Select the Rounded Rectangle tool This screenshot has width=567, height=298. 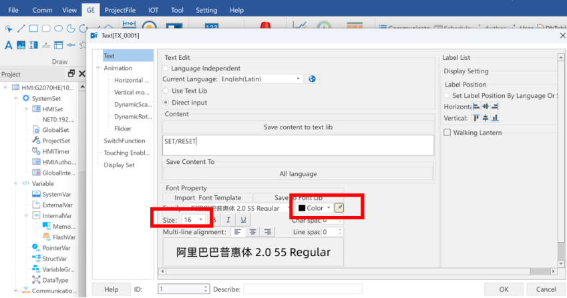(x=46, y=29)
